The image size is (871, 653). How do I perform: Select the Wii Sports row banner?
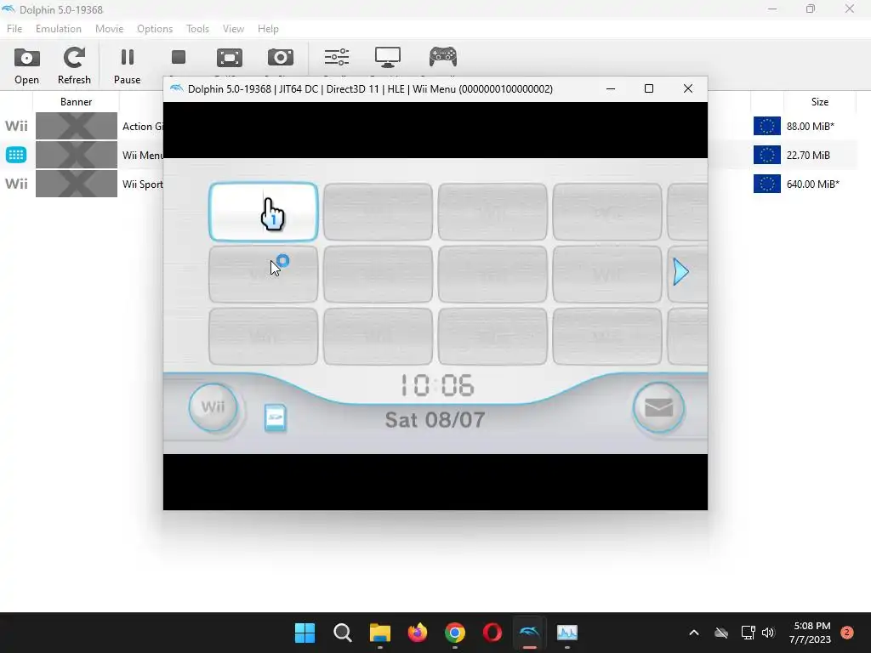pos(76,184)
